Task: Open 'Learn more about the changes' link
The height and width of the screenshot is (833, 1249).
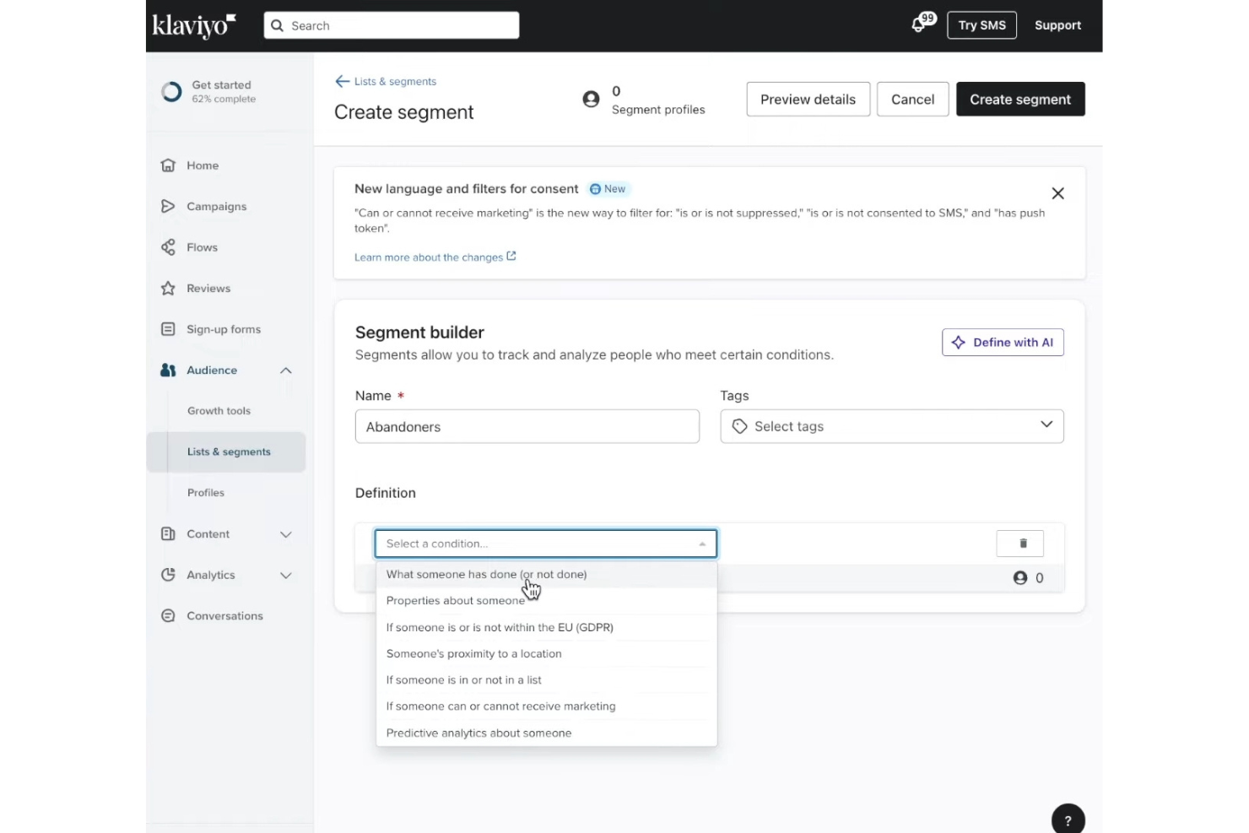Action: point(429,257)
